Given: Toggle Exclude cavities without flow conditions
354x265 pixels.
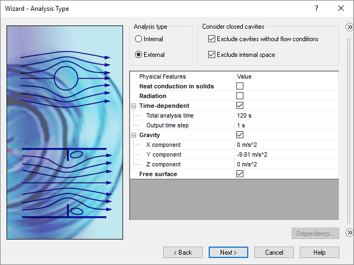Looking at the screenshot, I should [x=212, y=39].
